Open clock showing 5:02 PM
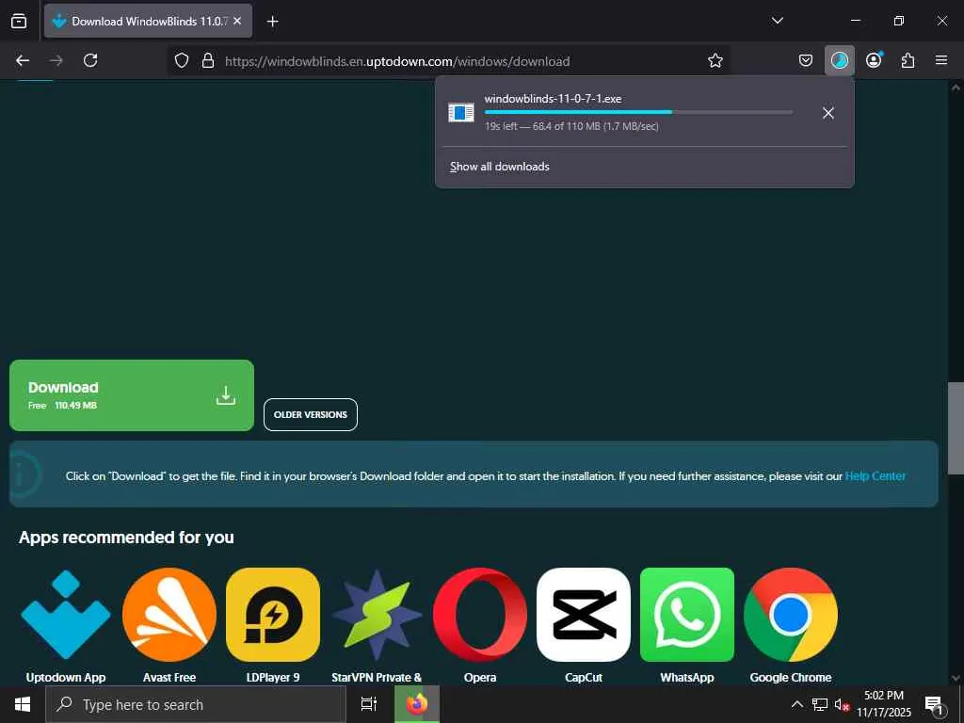Image resolution: width=964 pixels, height=723 pixels. click(884, 704)
